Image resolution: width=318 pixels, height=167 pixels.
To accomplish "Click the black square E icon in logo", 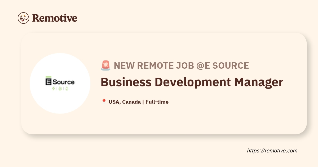I will click(x=48, y=82).
